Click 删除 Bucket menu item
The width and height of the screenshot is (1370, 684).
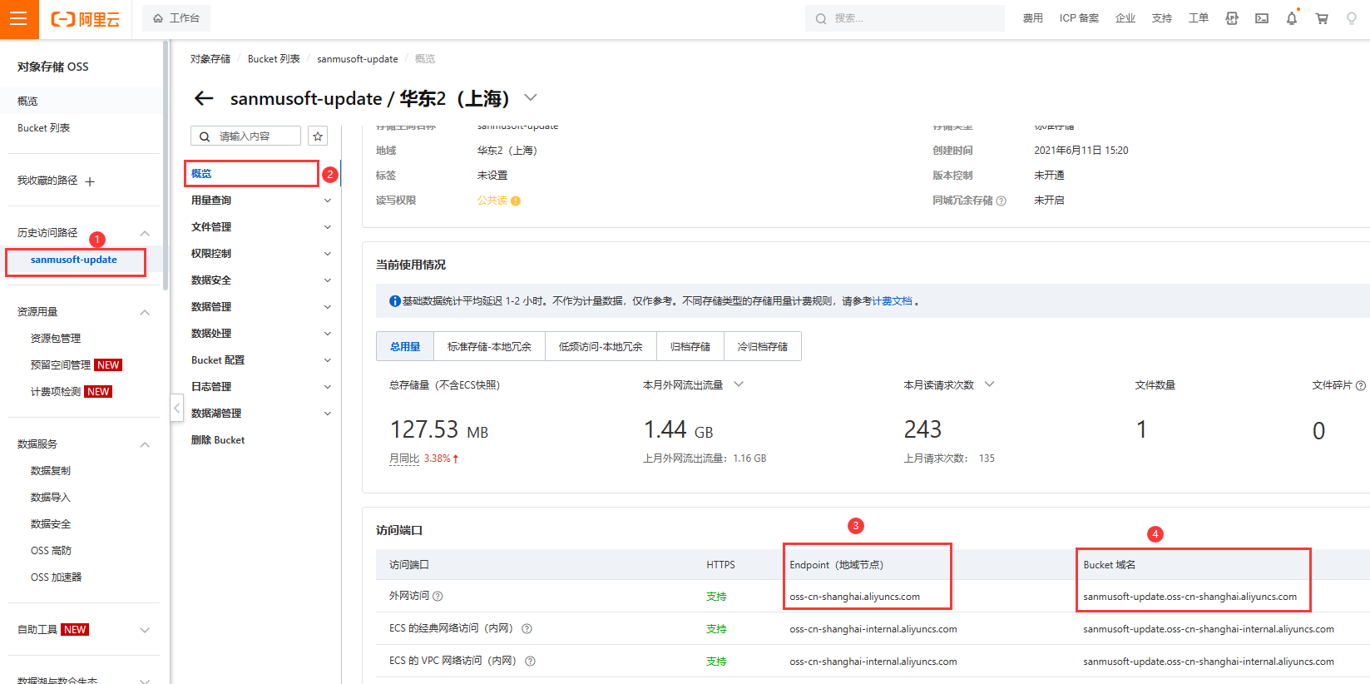(218, 440)
